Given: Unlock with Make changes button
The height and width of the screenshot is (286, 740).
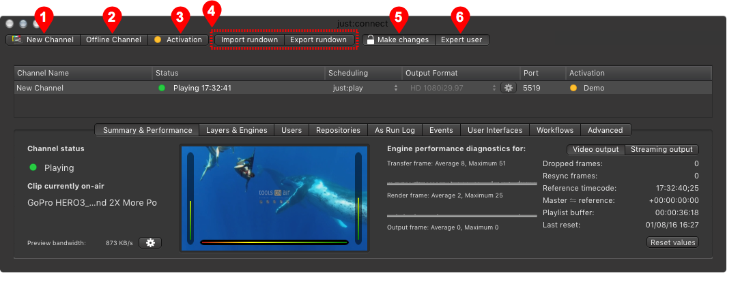Looking at the screenshot, I should coord(398,40).
